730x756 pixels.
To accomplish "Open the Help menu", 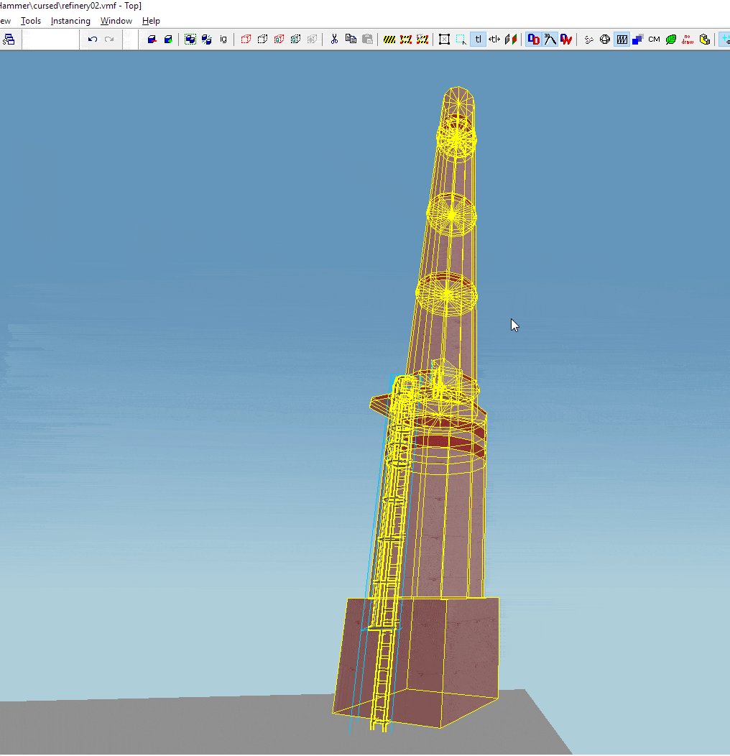I will point(151,21).
